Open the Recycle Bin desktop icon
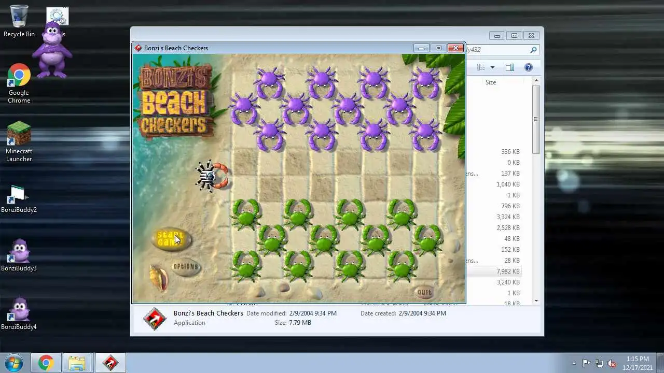 click(19, 21)
